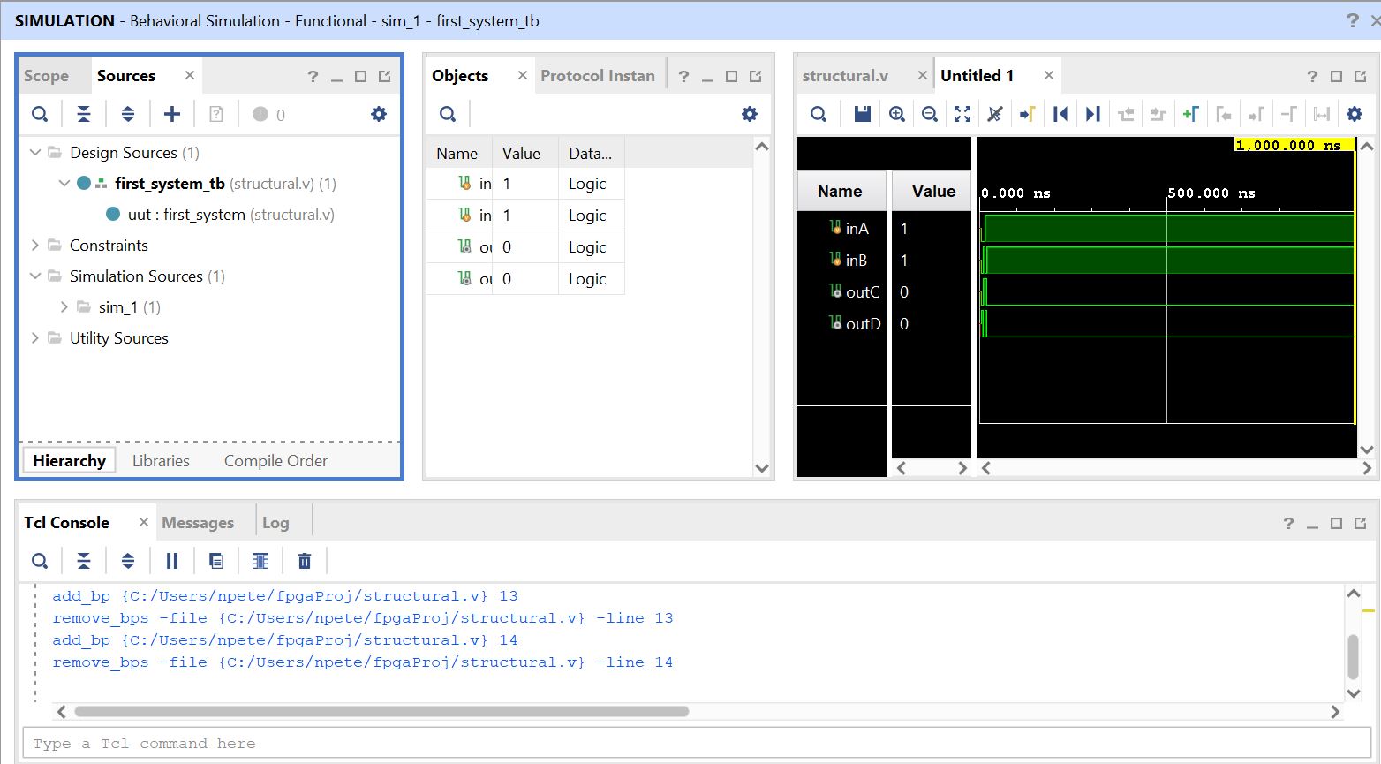Add a marker to the waveform
Screen dimensions: 1381x764
[1190, 114]
